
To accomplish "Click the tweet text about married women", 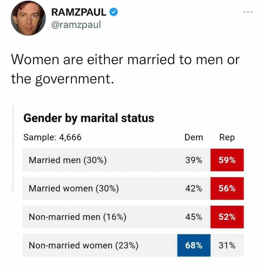I will point(125,69).
